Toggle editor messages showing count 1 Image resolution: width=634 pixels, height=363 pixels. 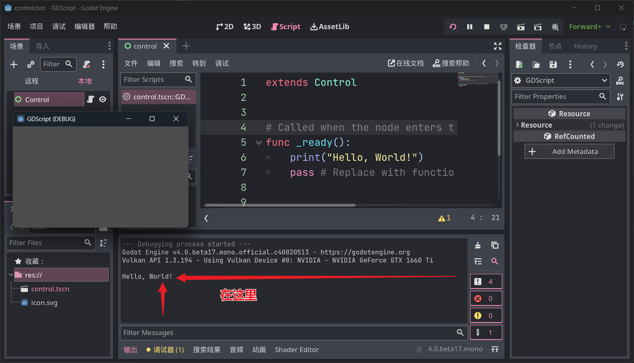(x=486, y=333)
